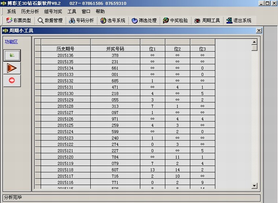This screenshot has width=278, height=203.
Task: Open the 帮助 help menu
Action: (x=100, y=11)
